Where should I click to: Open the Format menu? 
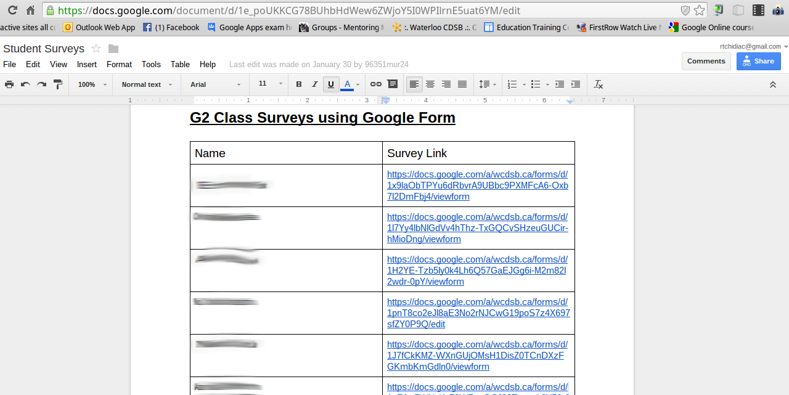pyautogui.click(x=119, y=64)
